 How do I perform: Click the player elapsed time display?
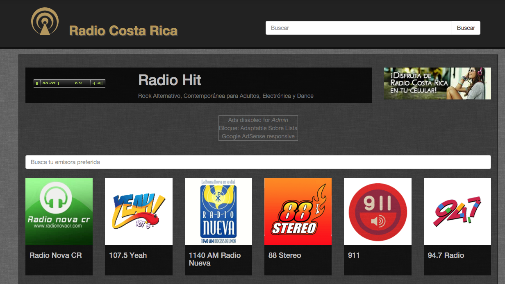pyautogui.click(x=49, y=83)
